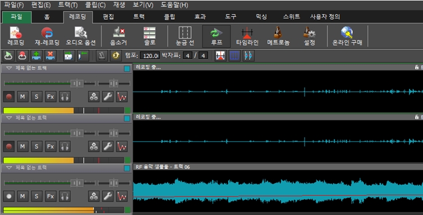Click the second track's headphones monitor icon
This screenshot has width=423, height=215.
click(x=65, y=147)
